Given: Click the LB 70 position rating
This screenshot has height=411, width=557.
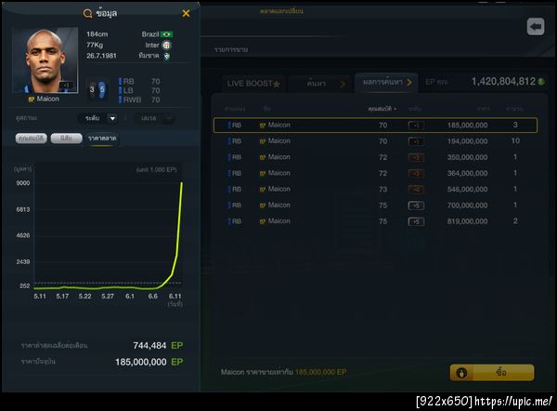Looking at the screenshot, I should coord(140,91).
